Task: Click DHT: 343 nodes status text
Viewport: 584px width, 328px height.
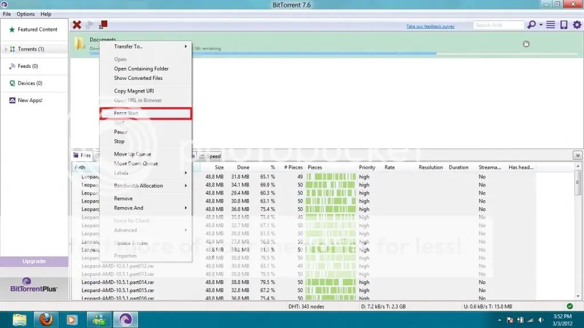Action: [306, 307]
